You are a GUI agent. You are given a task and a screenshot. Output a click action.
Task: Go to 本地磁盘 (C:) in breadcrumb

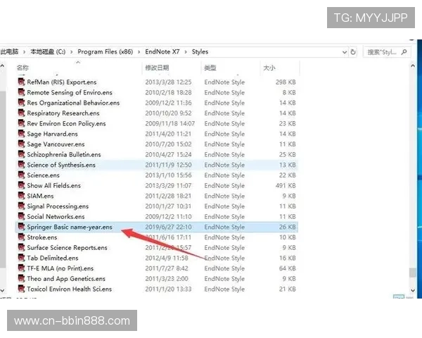pos(48,51)
